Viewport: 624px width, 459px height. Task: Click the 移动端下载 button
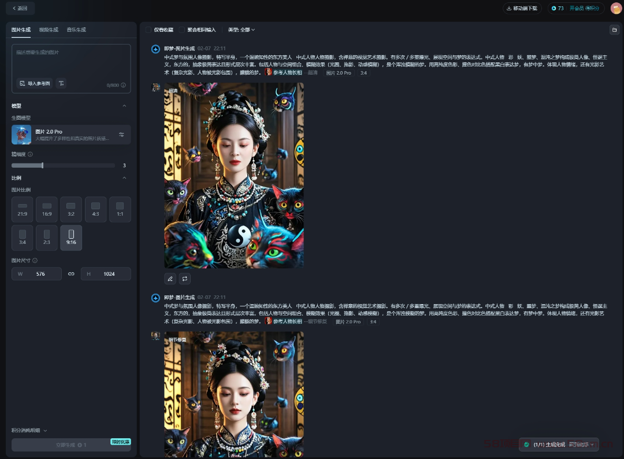coord(522,8)
